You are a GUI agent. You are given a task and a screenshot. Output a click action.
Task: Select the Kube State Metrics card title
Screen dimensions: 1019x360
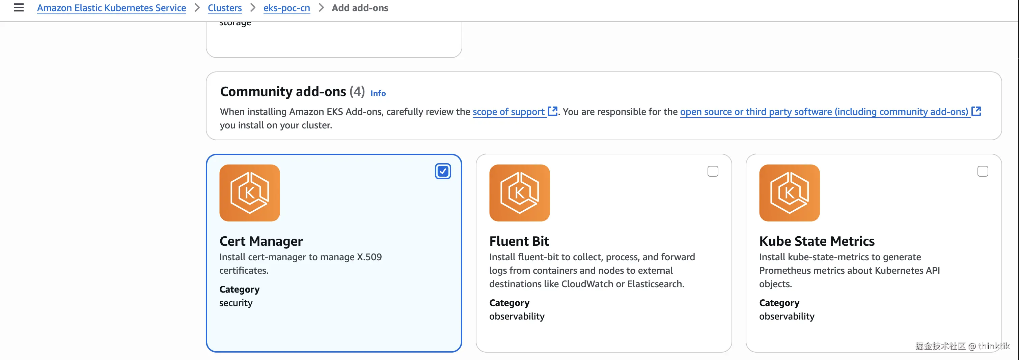coord(817,241)
